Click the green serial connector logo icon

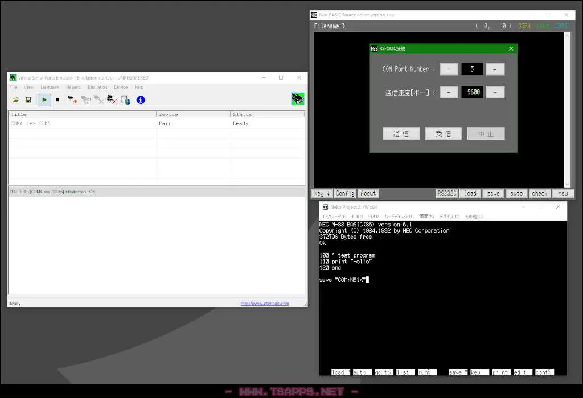coord(298,99)
